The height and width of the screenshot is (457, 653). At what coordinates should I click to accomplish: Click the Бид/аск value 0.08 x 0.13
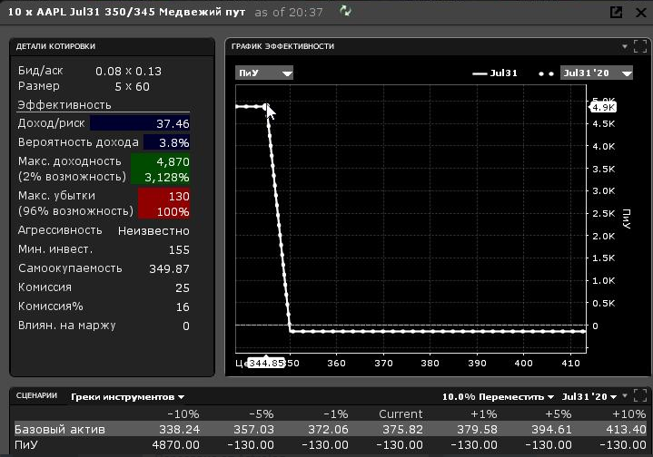(x=128, y=71)
